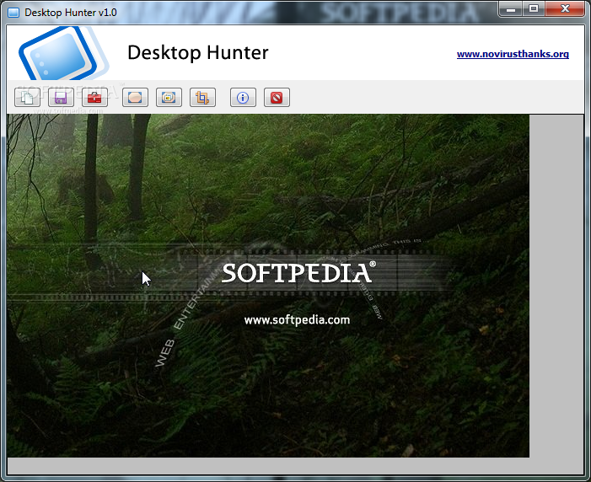Click the title bar window icon
The height and width of the screenshot is (482, 591).
[x=13, y=13]
